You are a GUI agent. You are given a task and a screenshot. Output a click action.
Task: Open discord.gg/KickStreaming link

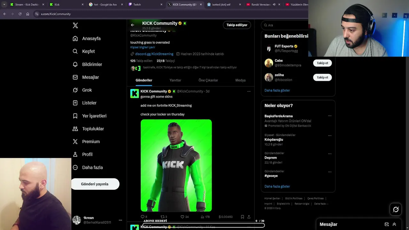point(154,54)
